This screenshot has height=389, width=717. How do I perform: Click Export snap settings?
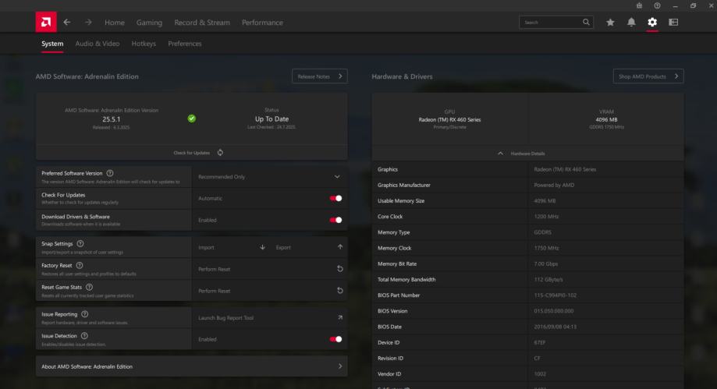pos(283,247)
